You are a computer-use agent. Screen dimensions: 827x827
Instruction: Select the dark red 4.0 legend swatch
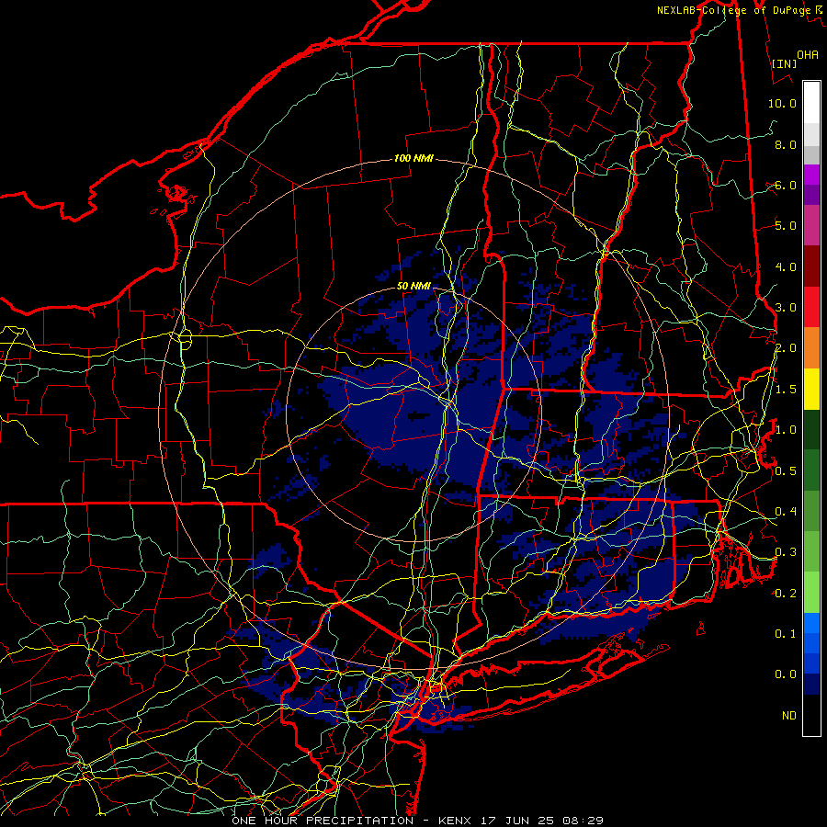[811, 266]
